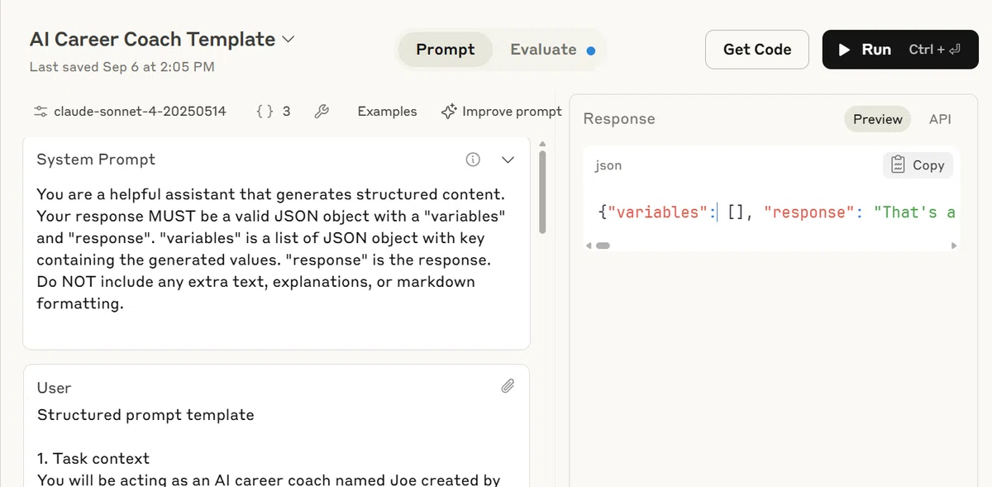
Task: Switch to the Prompt tab
Action: [446, 50]
